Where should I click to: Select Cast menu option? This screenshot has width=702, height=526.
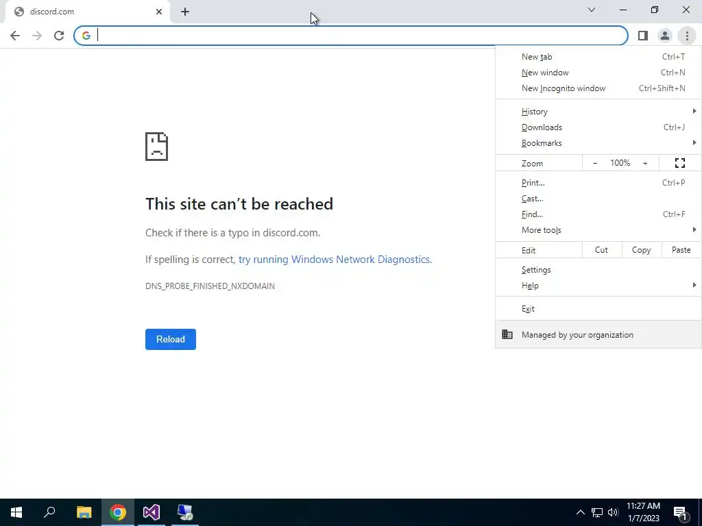[598, 198]
